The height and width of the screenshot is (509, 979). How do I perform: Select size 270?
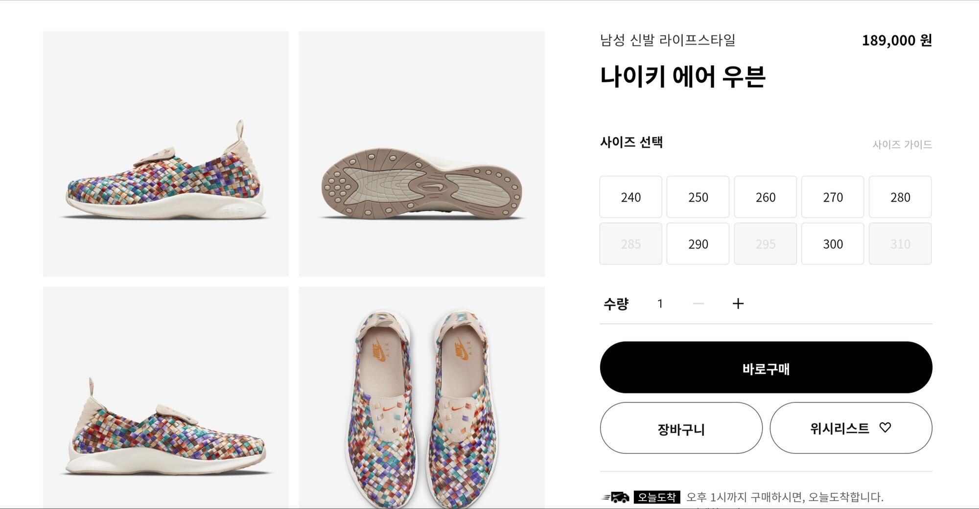click(x=832, y=197)
